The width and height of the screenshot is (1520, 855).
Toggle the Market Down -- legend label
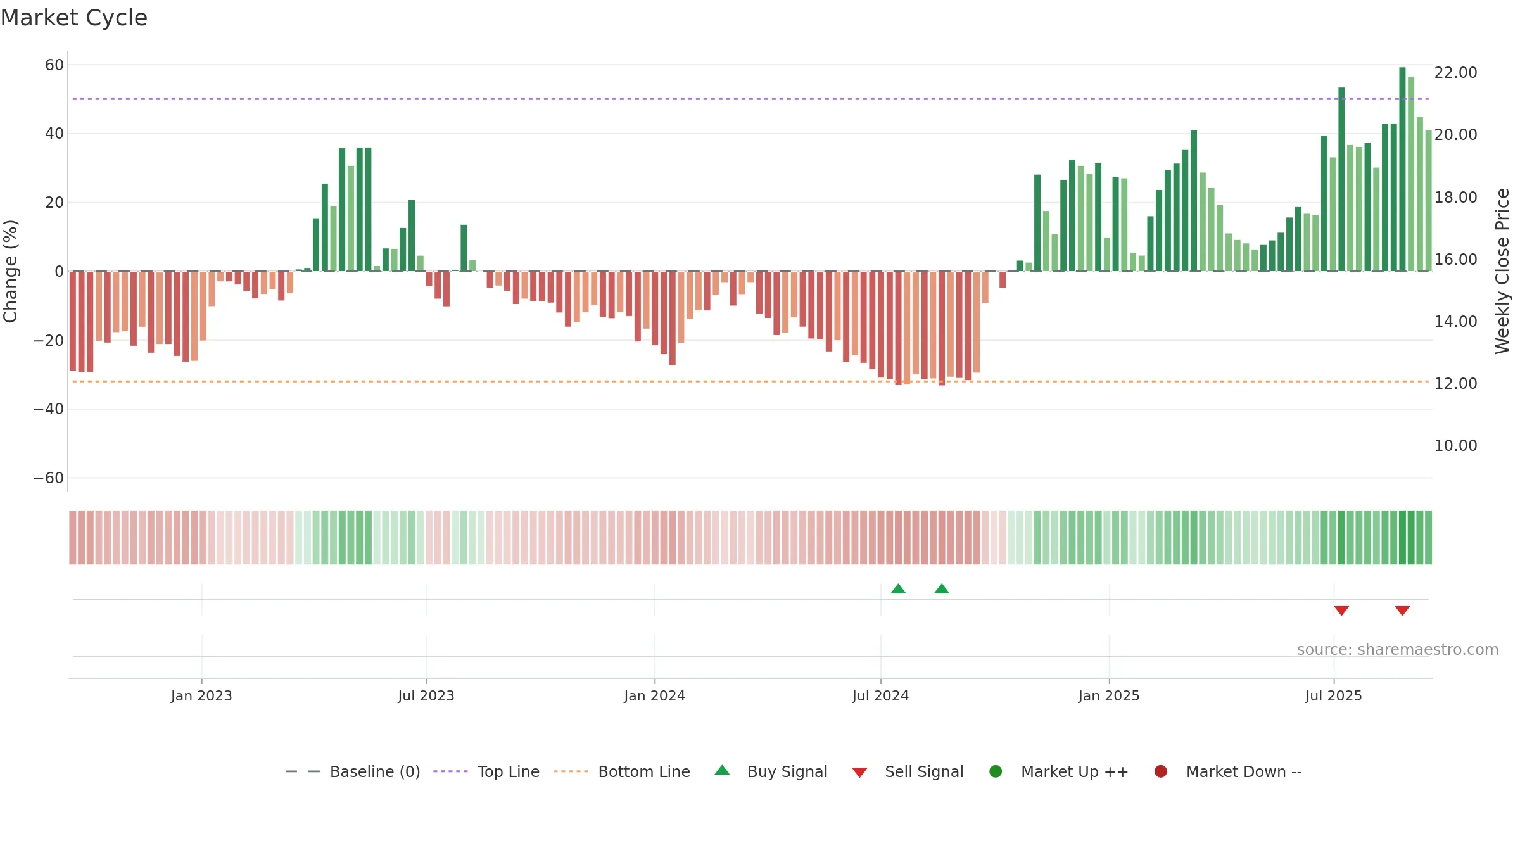(x=1244, y=771)
